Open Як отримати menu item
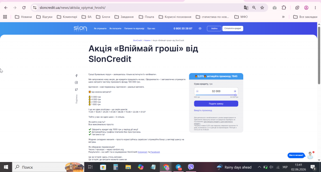This screenshot has width=321, height=172. click(100, 28)
